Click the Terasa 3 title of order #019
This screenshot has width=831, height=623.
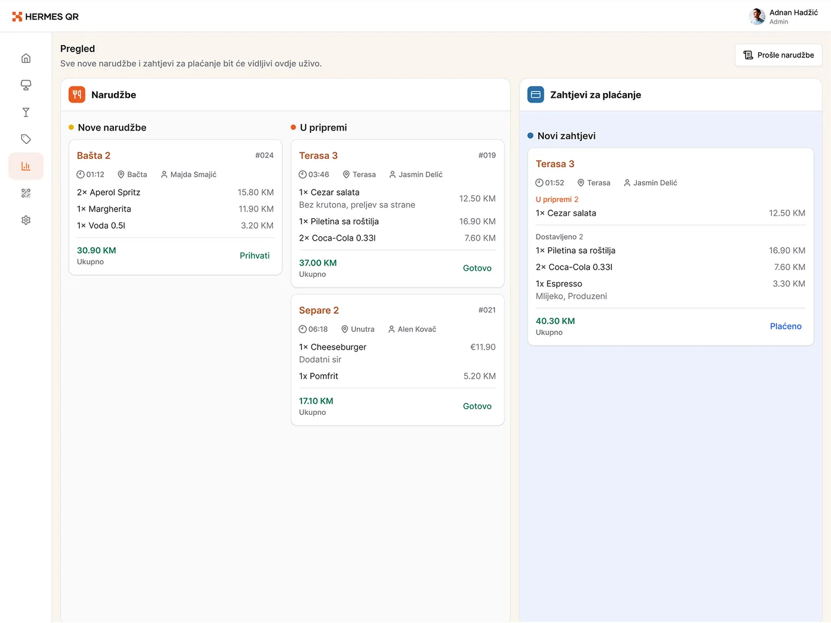[318, 155]
